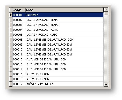Pick the LOJAS 4 RODAS -AUTO row
Viewport: 122px width, 100px height.
[58, 35]
